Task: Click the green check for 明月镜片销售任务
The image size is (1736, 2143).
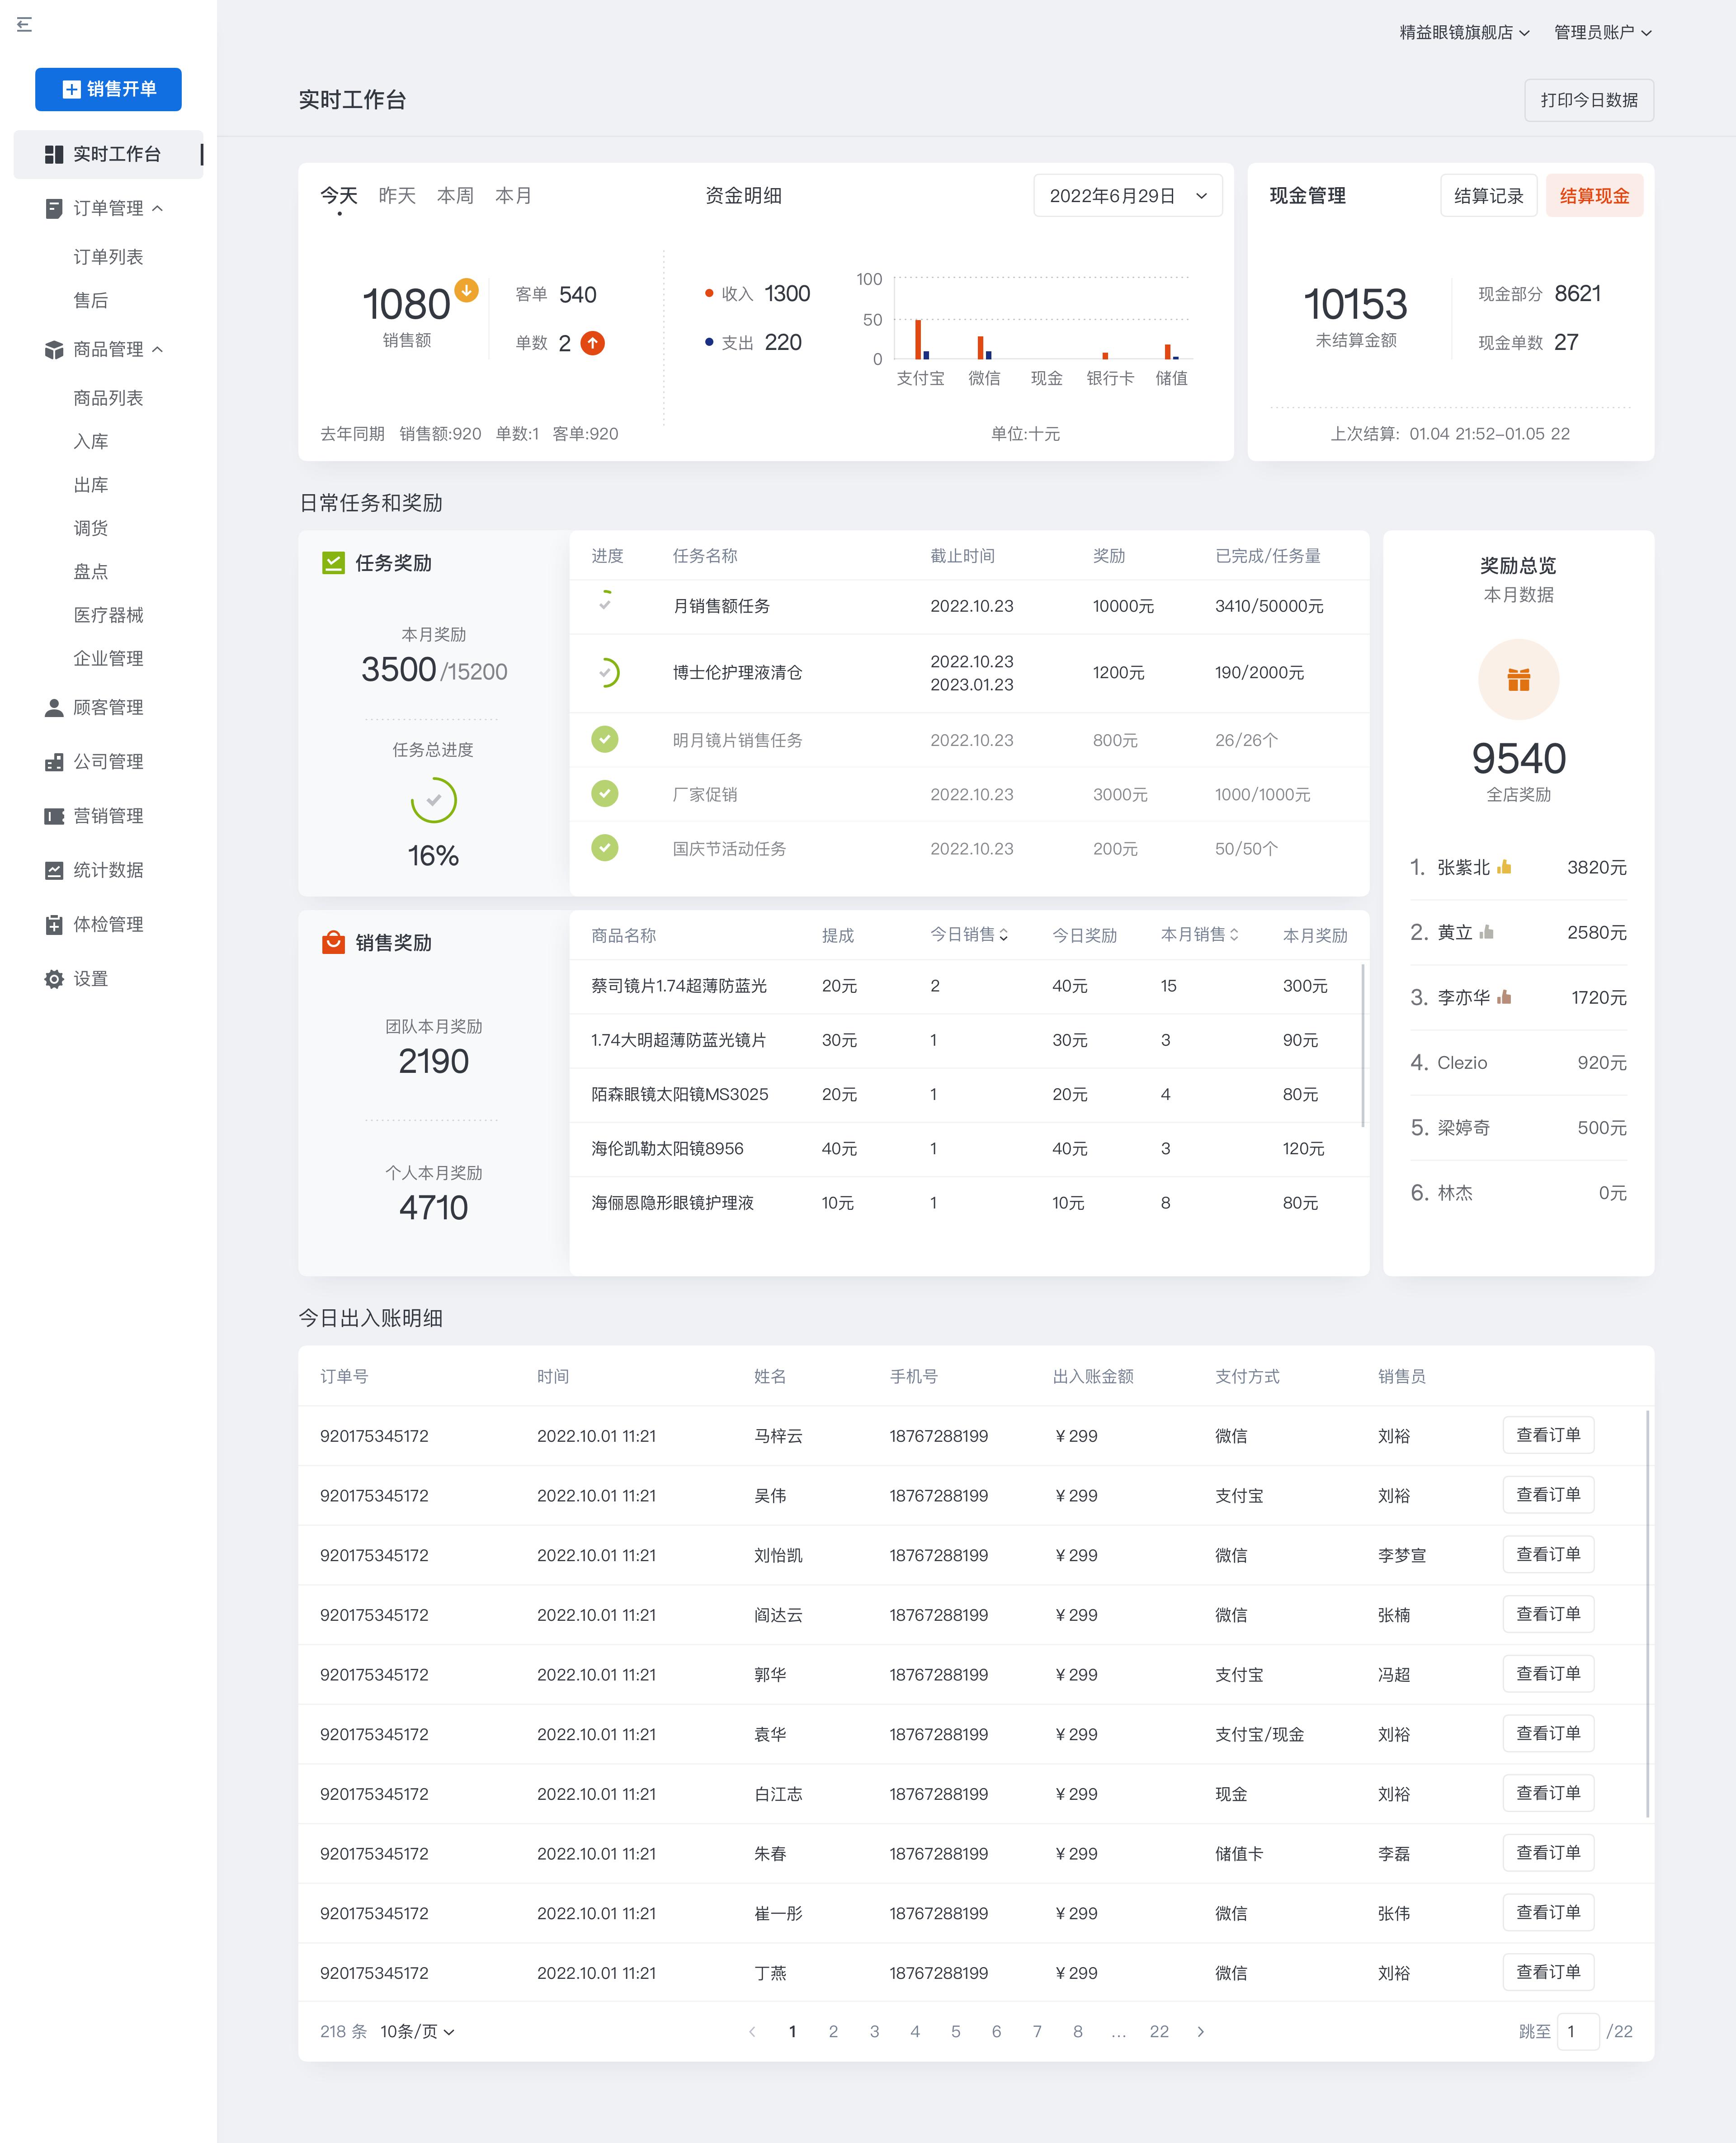Action: click(605, 740)
